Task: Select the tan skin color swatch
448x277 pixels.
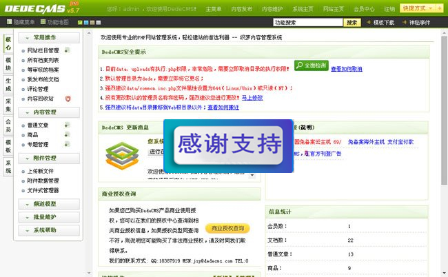Action: point(92,22)
